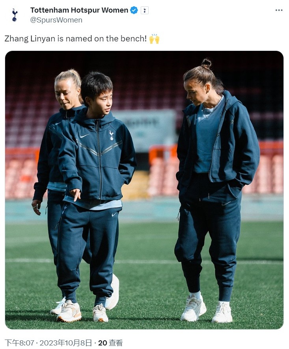This screenshot has width=289, height=349.
Task: Open the Tottenham Hotspur Women profile avatar
Action: click(15, 15)
